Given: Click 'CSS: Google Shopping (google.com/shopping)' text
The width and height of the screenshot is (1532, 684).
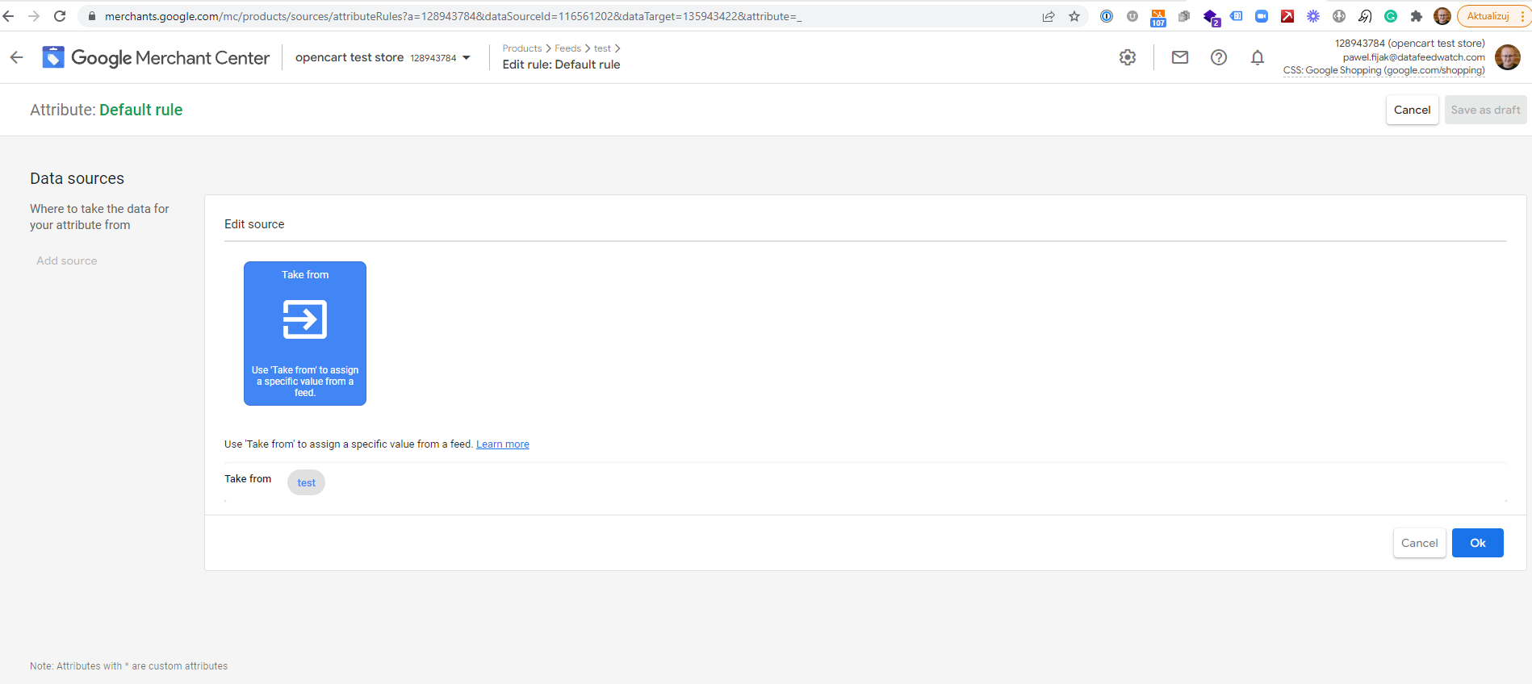Looking at the screenshot, I should coord(1384,70).
